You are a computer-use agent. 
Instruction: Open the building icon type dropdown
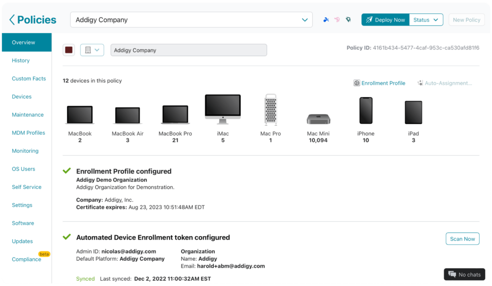click(92, 50)
